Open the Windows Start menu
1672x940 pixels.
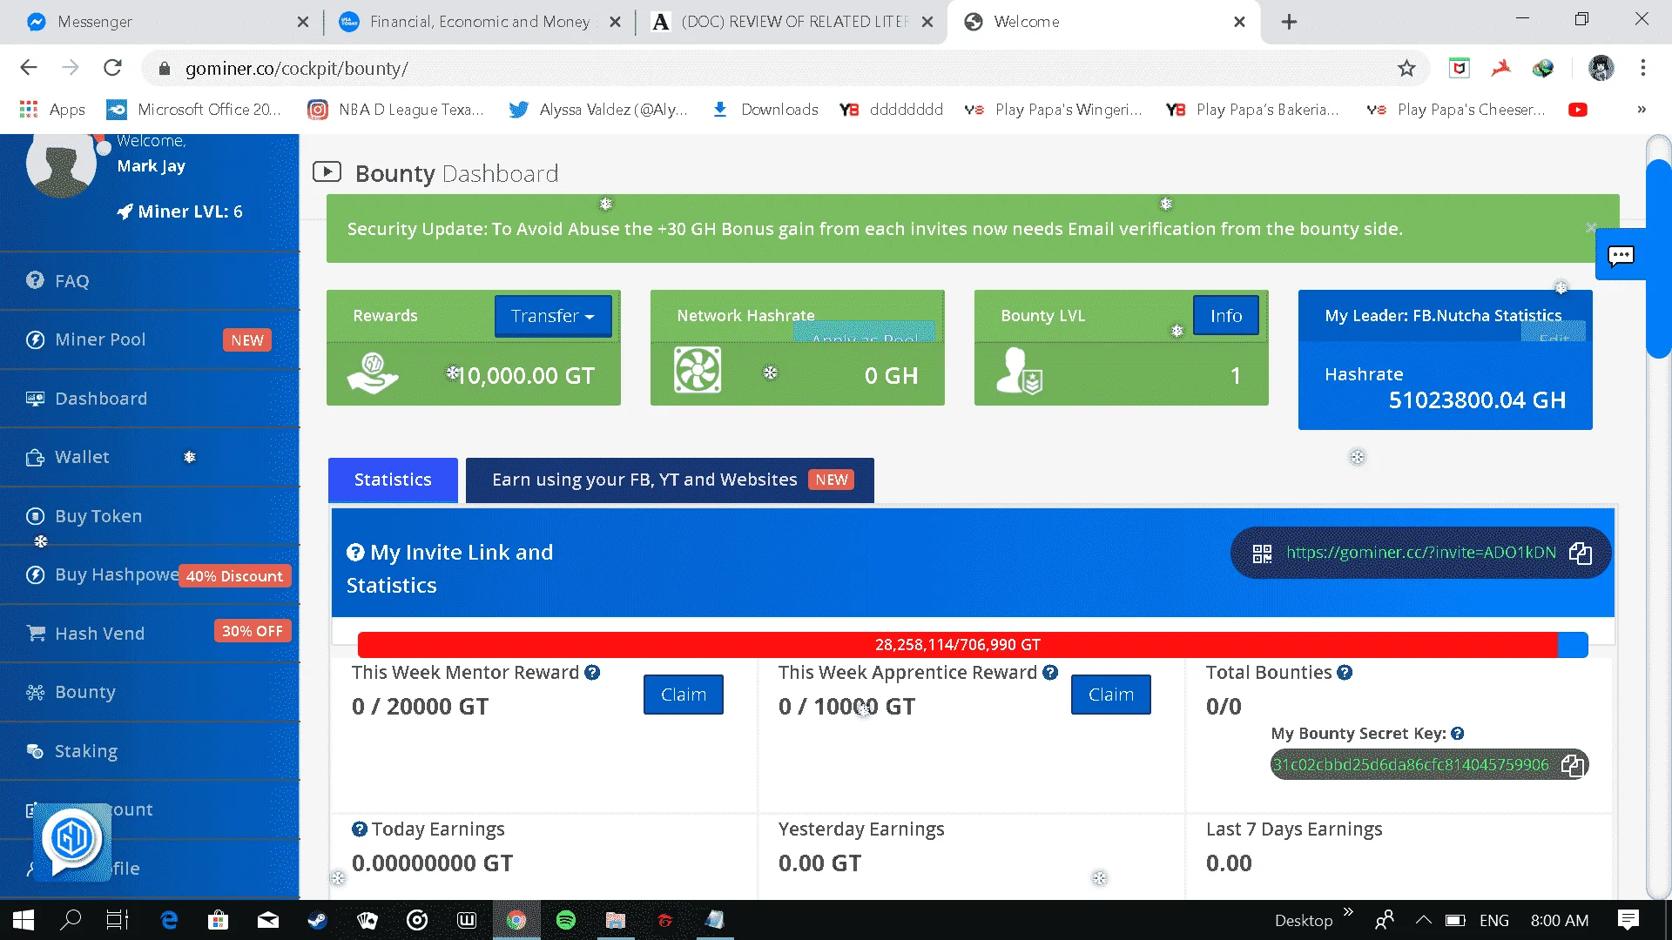tap(24, 920)
